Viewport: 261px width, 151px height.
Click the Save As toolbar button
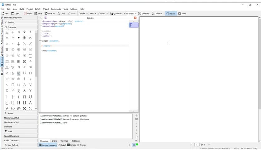[50, 14]
